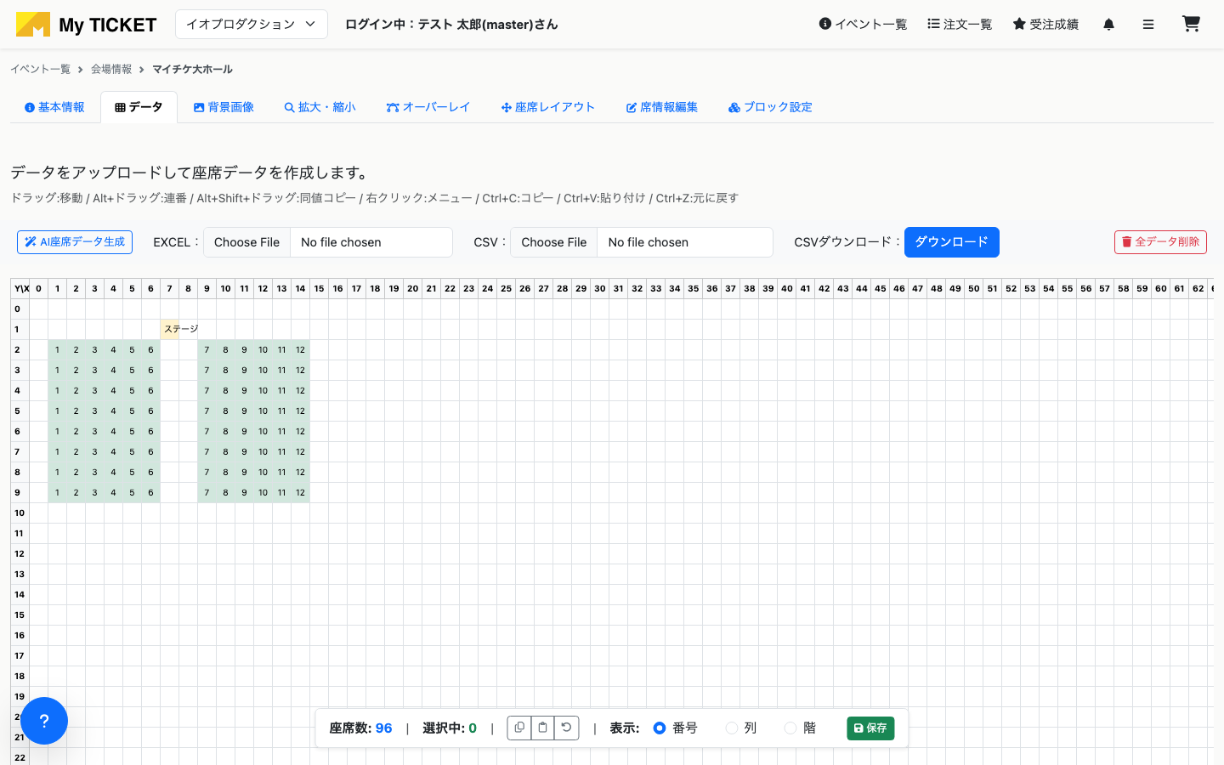1224x765 pixels.
Task: Click the 選択中: 0 selection count
Action: coord(450,728)
